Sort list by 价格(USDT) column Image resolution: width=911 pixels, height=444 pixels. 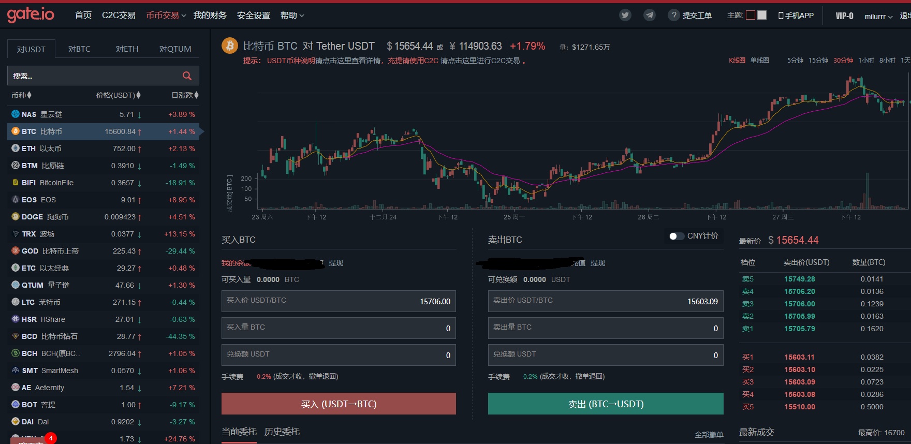pyautogui.click(x=119, y=95)
